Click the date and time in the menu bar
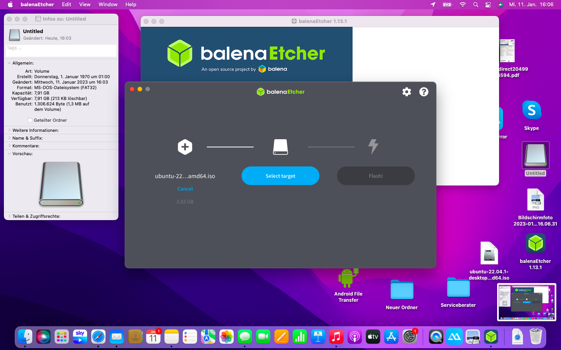This screenshot has width=561, height=350. coord(531,5)
